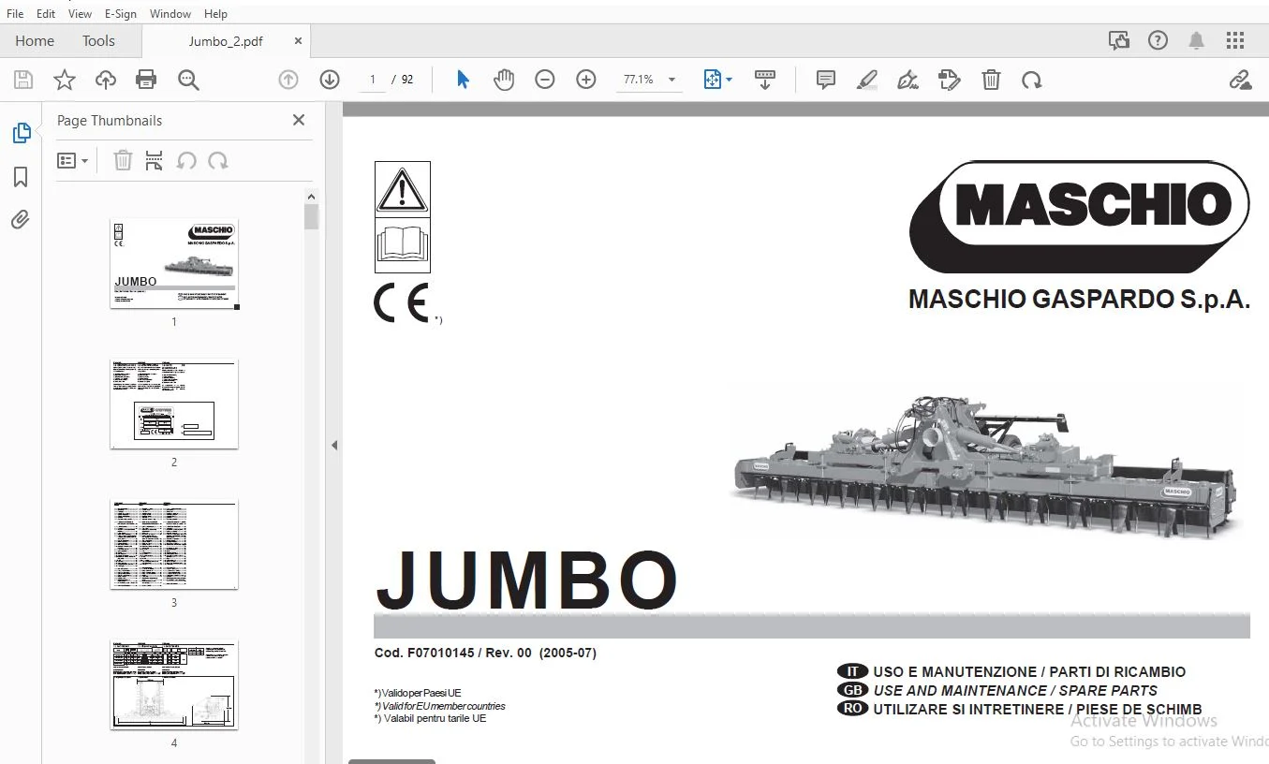Open the zoom level dropdown arrow
The width and height of the screenshot is (1269, 764).
point(671,81)
